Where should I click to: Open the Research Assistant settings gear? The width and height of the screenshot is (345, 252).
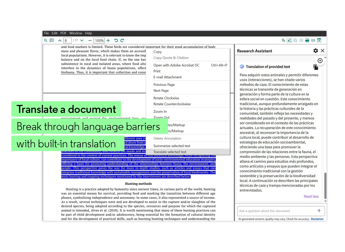[x=316, y=51]
